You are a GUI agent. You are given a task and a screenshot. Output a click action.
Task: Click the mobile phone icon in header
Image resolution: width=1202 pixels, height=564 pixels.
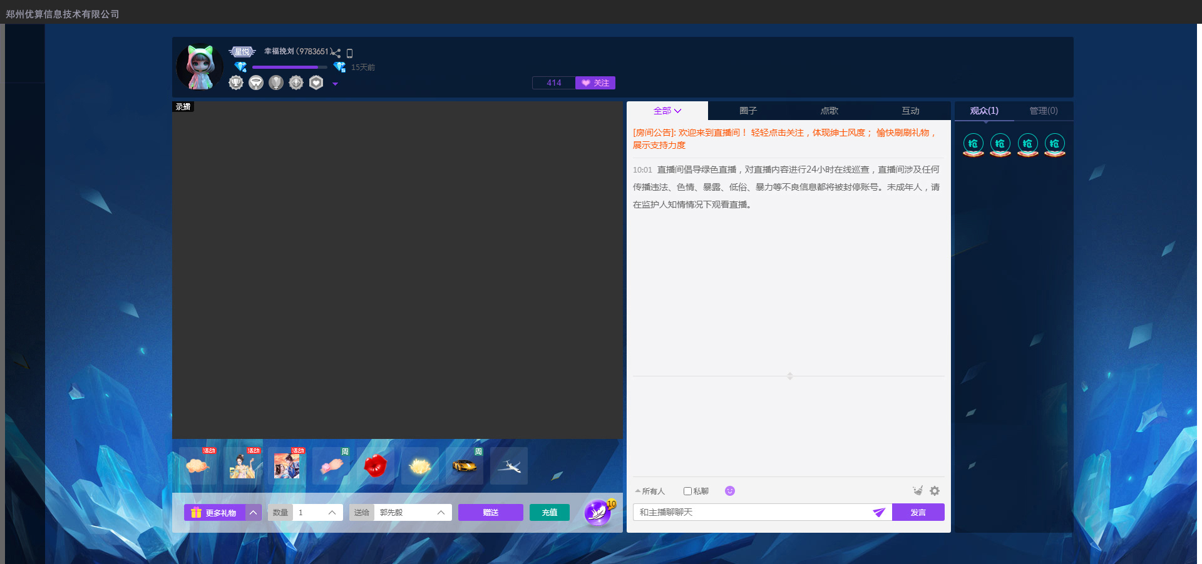pos(350,53)
